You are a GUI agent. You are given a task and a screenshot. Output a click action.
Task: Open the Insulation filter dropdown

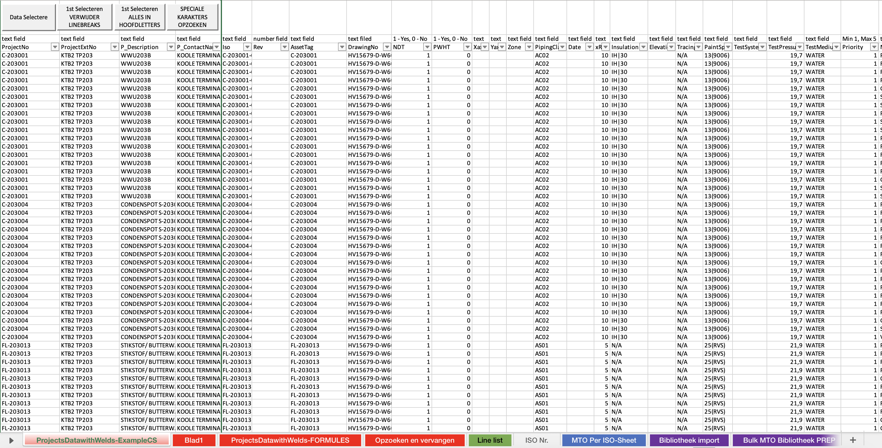tap(643, 47)
